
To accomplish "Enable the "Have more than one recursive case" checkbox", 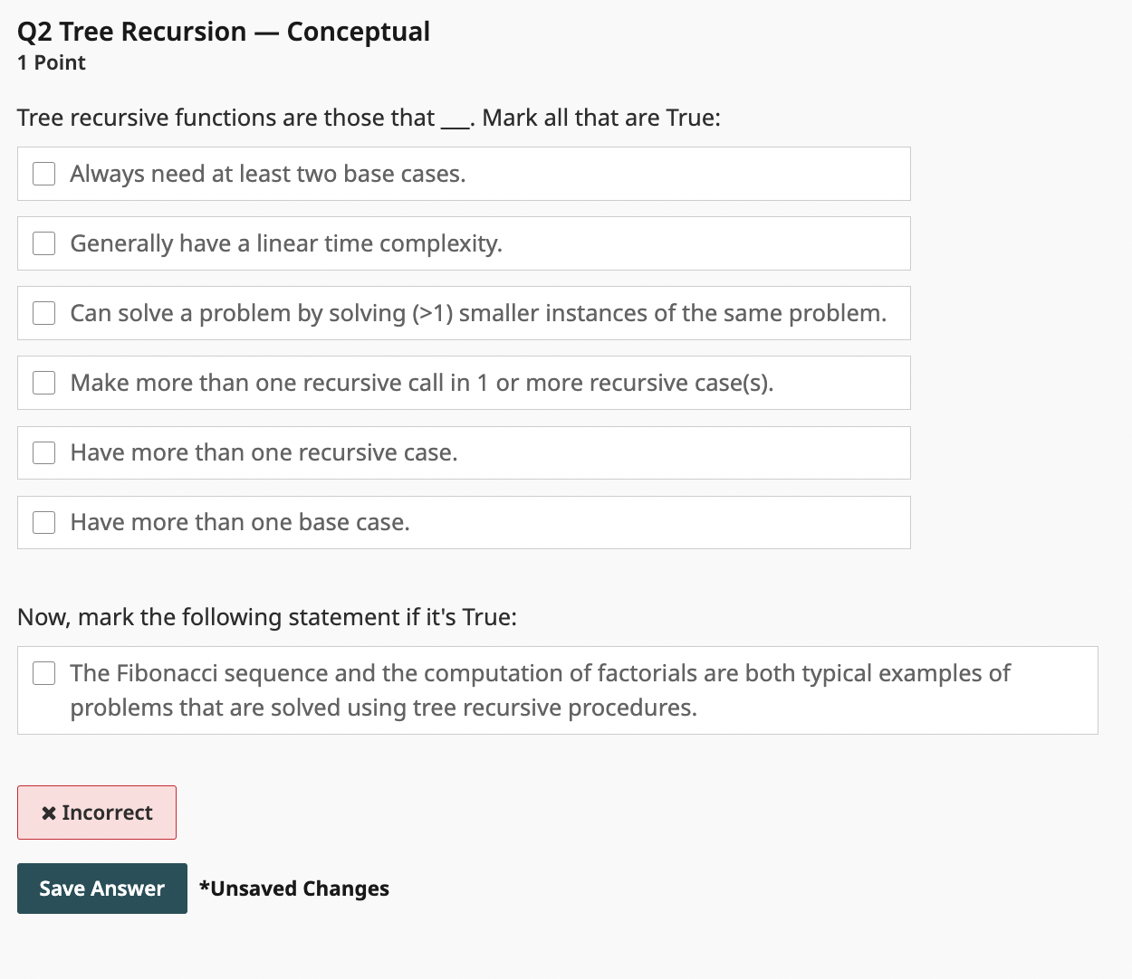I will coord(44,452).
